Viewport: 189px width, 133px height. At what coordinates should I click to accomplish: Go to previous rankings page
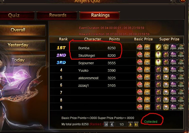click(x=112, y=124)
